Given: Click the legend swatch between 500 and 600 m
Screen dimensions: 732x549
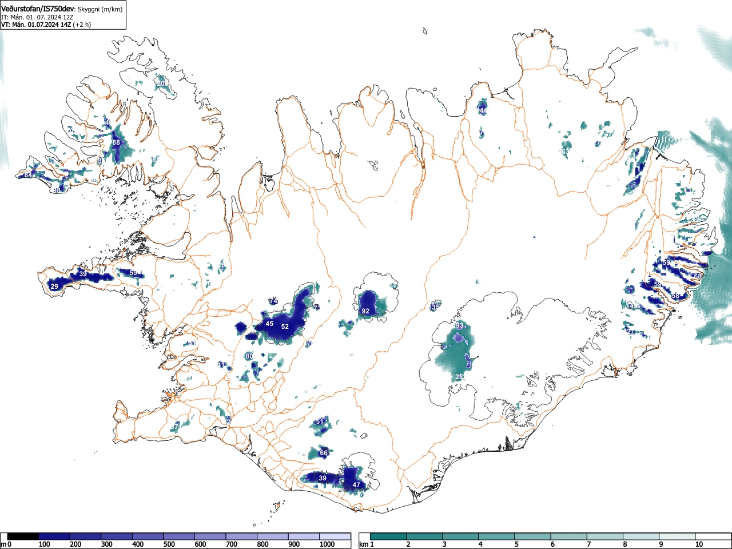Looking at the screenshot, I should coord(179,536).
